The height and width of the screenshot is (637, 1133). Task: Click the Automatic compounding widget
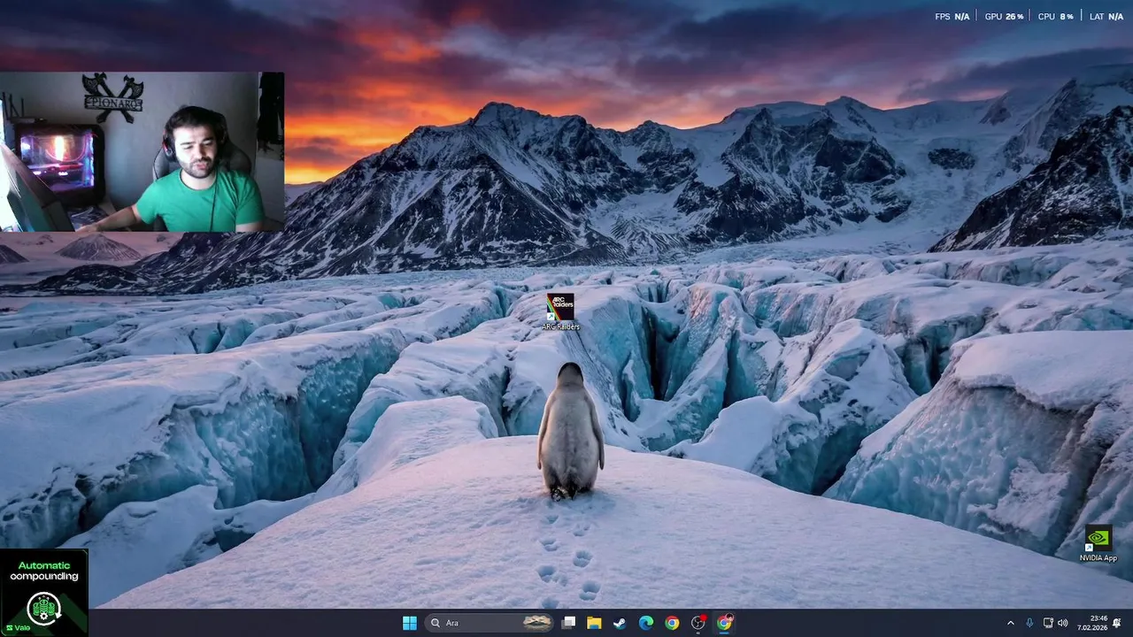(44, 593)
